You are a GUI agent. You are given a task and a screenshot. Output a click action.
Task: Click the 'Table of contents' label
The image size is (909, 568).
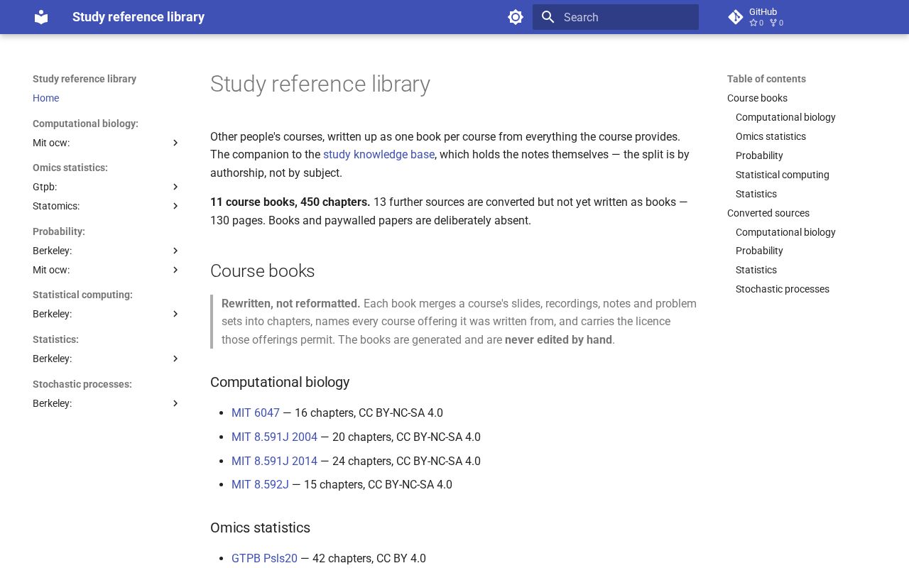[766, 79]
